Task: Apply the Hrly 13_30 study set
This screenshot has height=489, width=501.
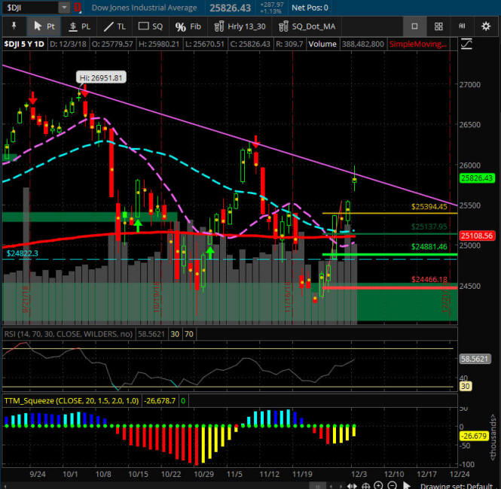Action: pos(240,26)
